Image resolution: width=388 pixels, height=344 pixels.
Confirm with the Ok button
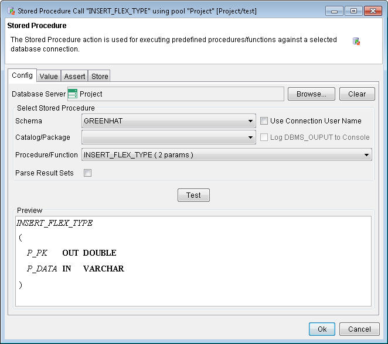coord(322,329)
